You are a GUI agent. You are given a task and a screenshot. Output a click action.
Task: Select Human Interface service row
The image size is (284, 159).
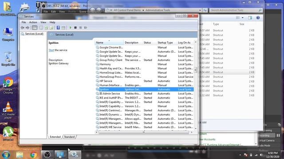click(144, 85)
